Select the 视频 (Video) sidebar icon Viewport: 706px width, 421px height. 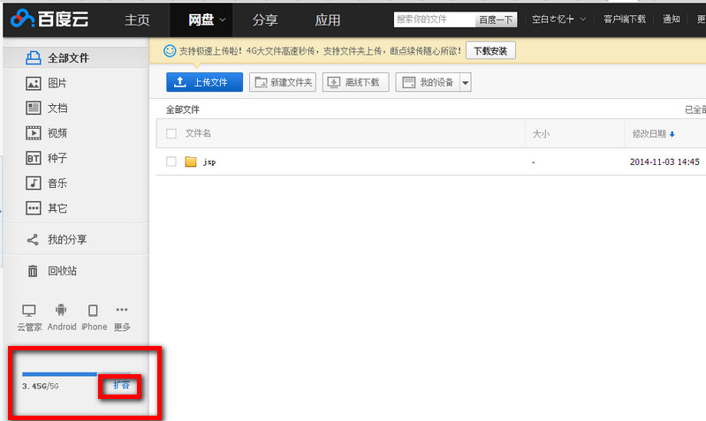click(x=34, y=133)
